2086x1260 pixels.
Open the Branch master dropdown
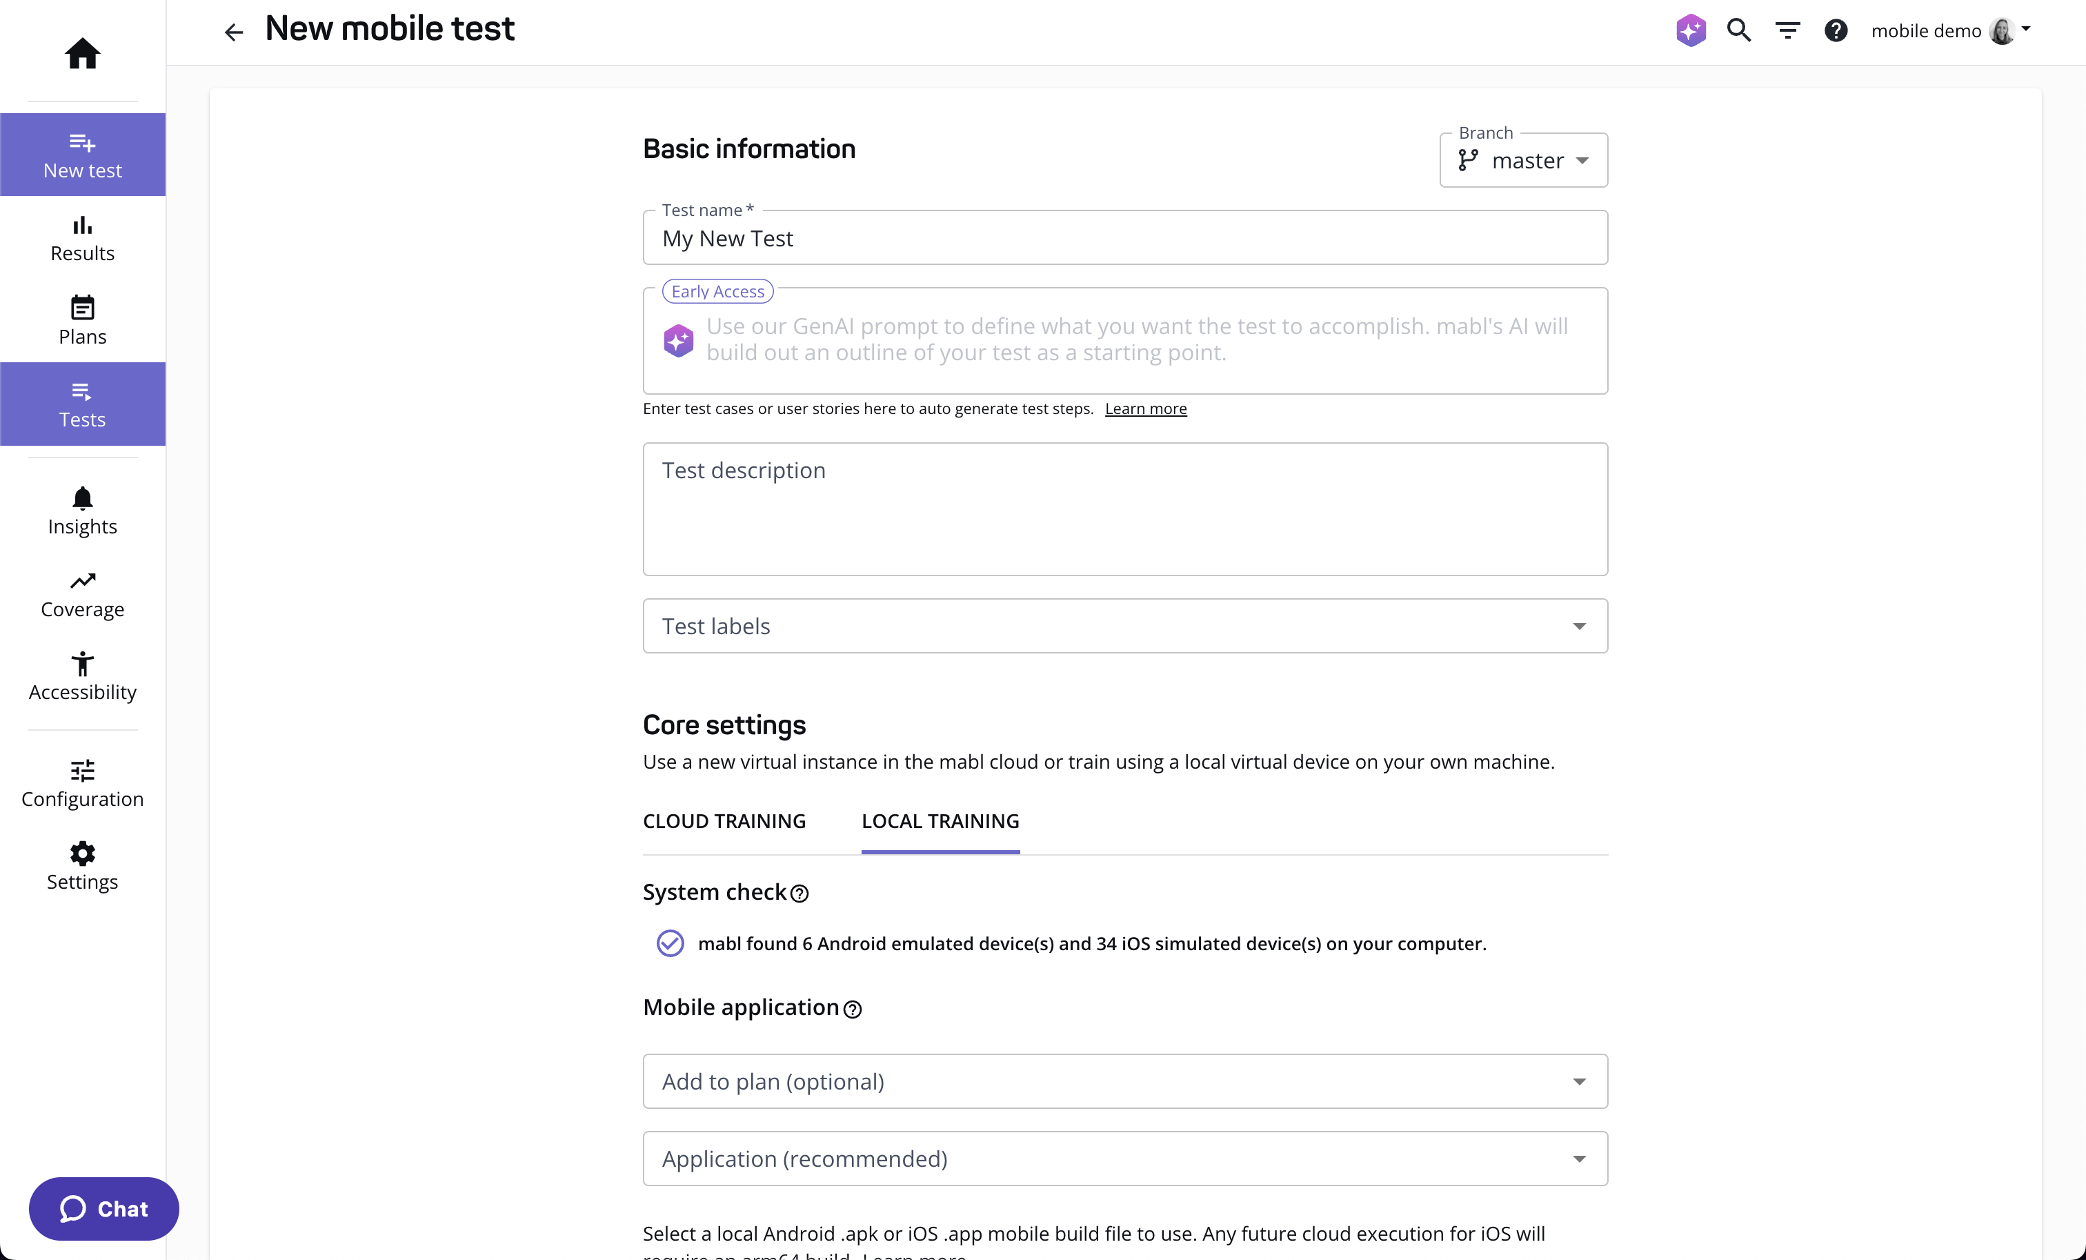1523,160
